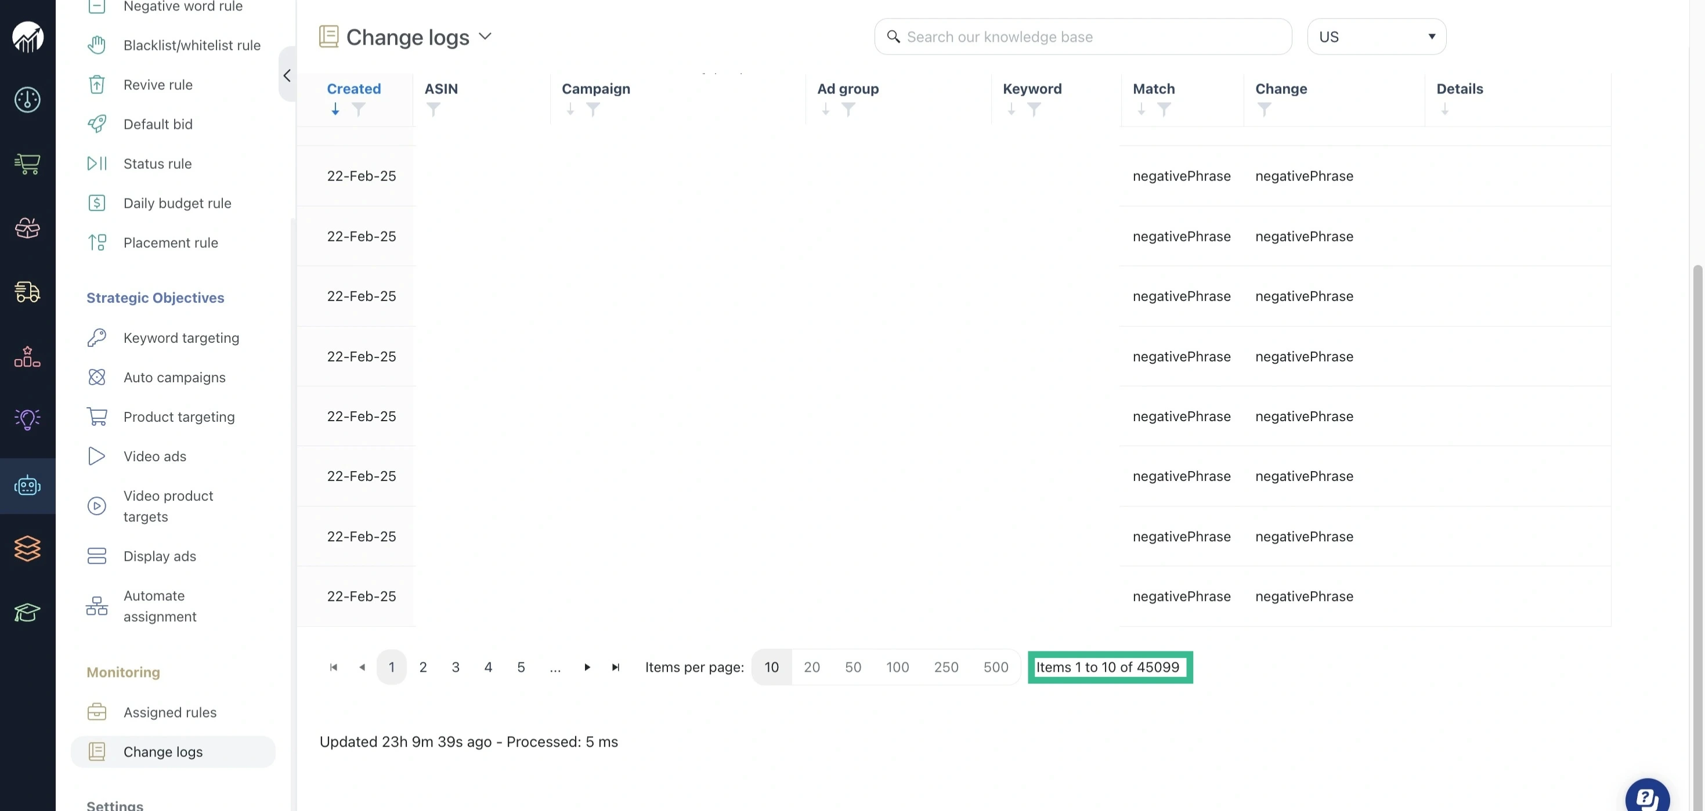Toggle descending sort on Created column
Viewport: 1705px width, 811px height.
pyautogui.click(x=335, y=110)
